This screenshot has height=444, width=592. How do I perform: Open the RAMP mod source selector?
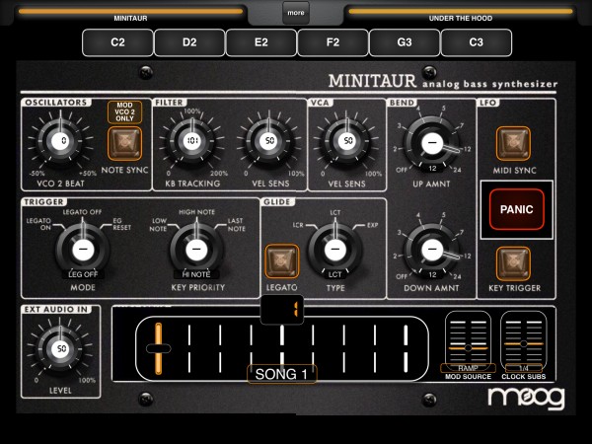(468, 368)
